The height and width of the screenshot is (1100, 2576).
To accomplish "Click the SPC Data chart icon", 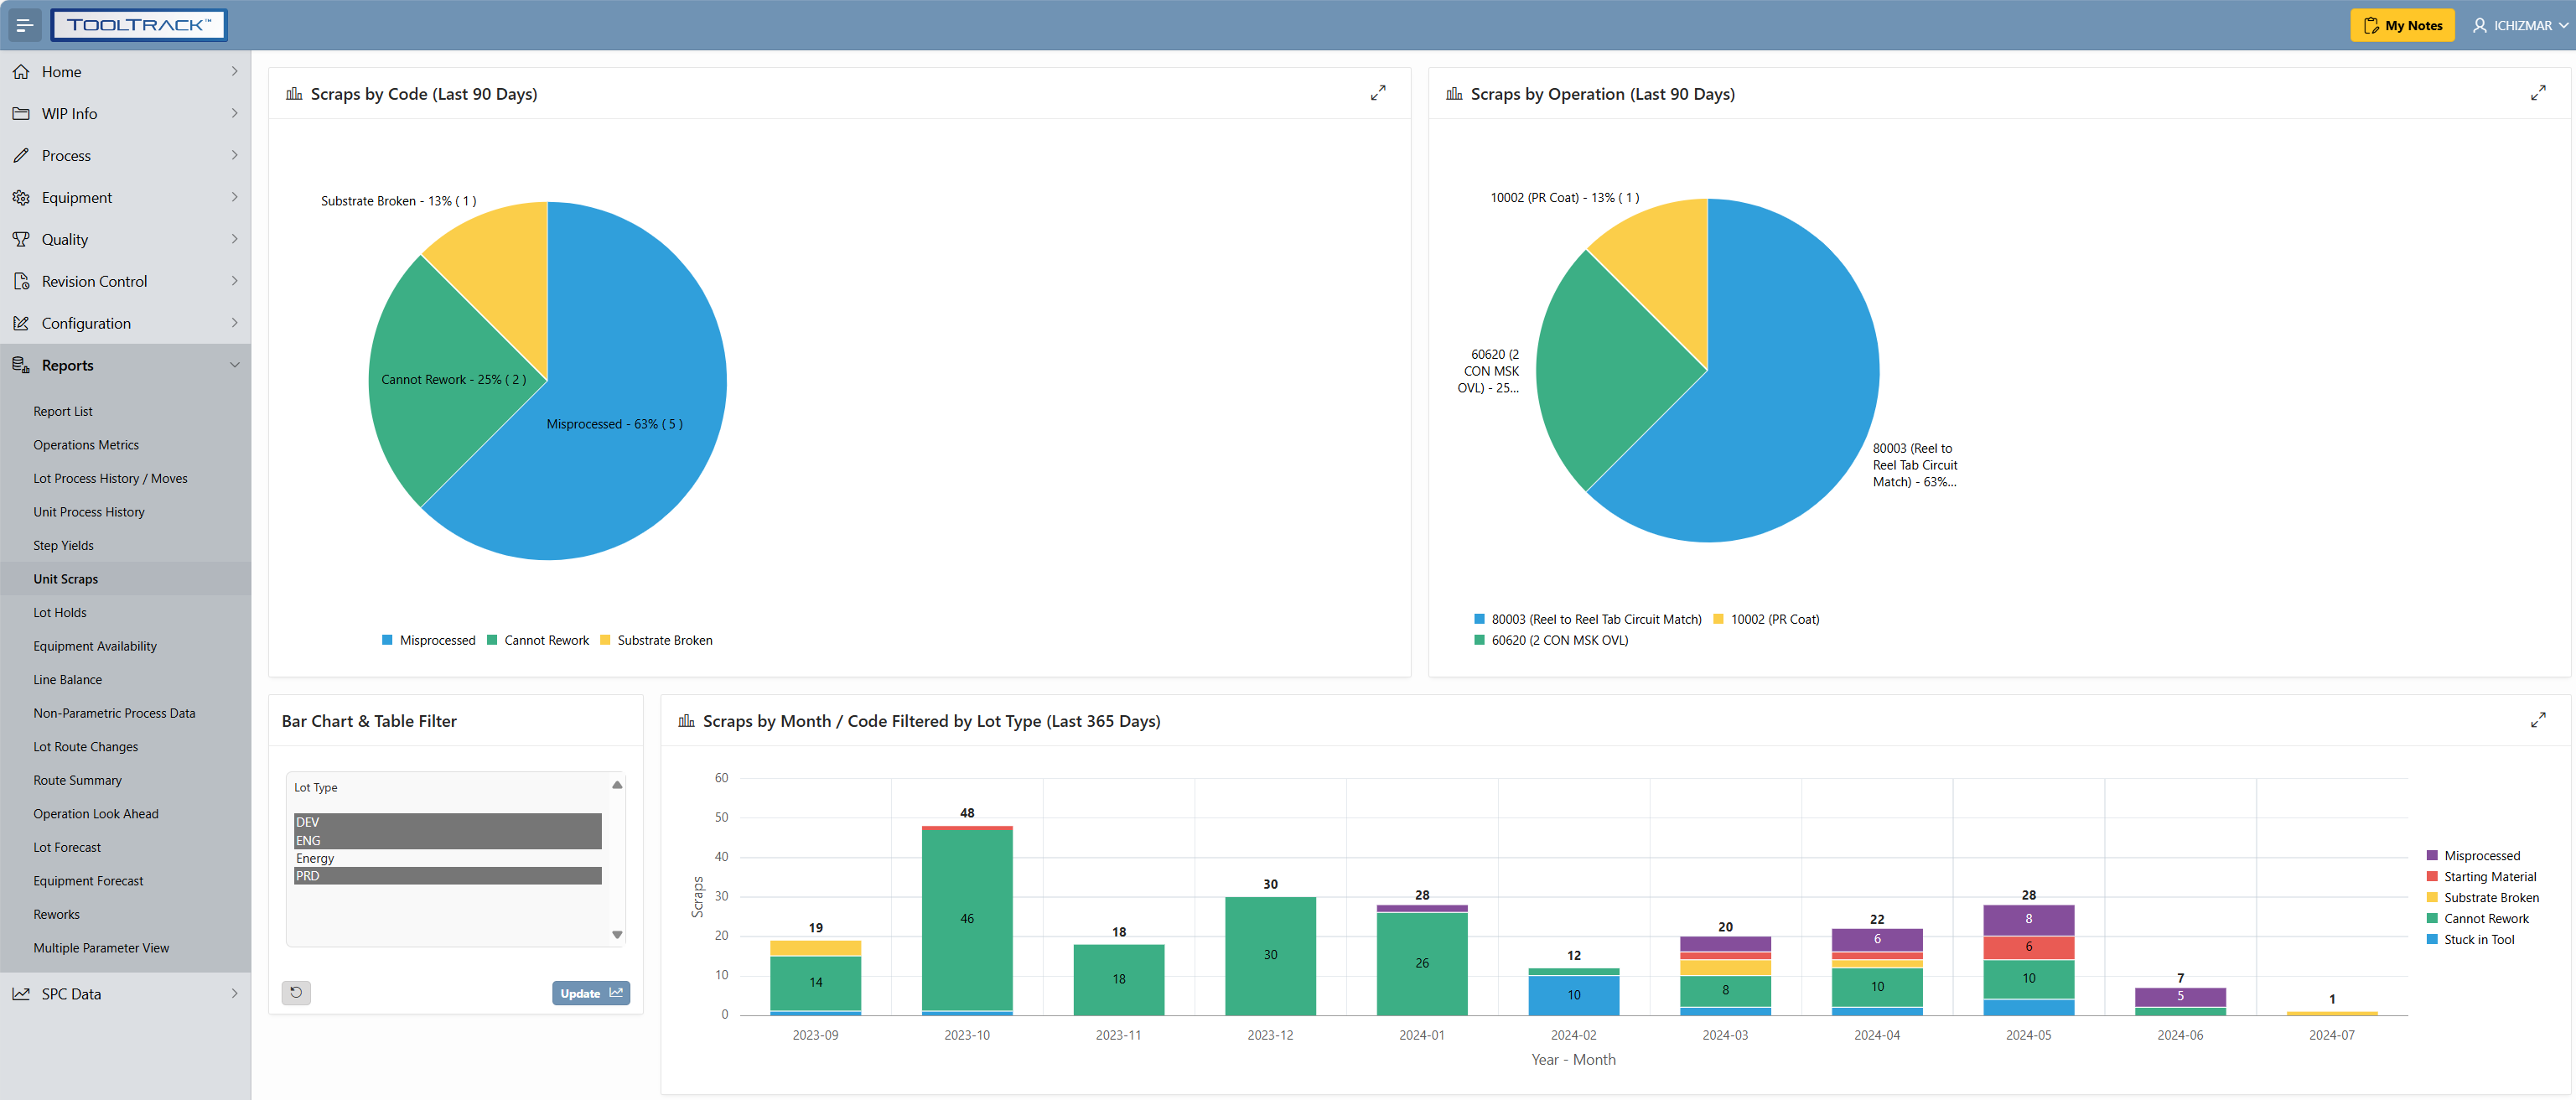I will pyautogui.click(x=21, y=993).
